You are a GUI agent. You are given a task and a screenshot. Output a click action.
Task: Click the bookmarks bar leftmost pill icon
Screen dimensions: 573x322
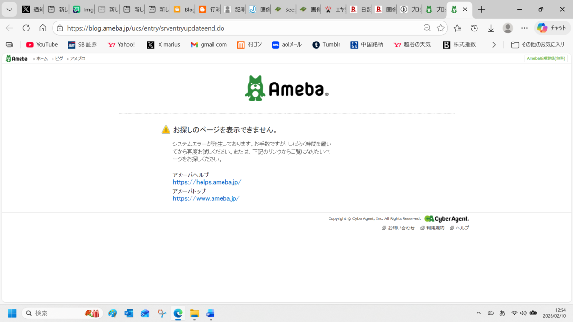pos(10,44)
